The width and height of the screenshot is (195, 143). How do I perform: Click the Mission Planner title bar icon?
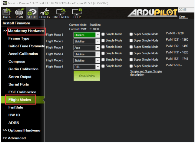point(3,3)
